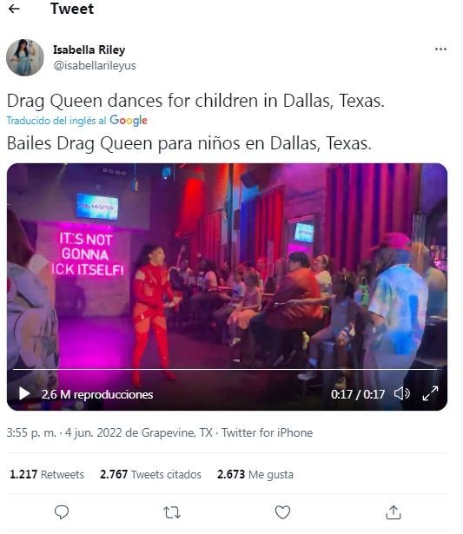Retweet using the arrows icon

[172, 512]
